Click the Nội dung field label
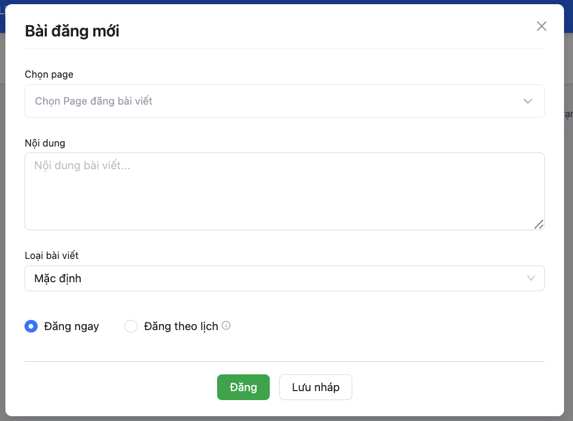This screenshot has width=573, height=421. [x=45, y=143]
